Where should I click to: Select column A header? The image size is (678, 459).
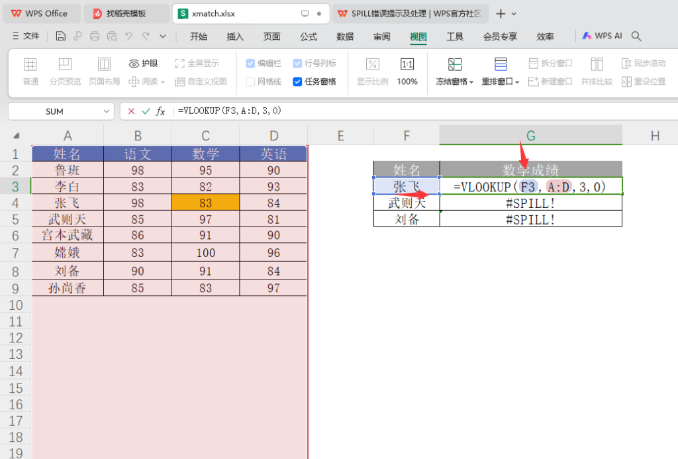[x=68, y=136]
